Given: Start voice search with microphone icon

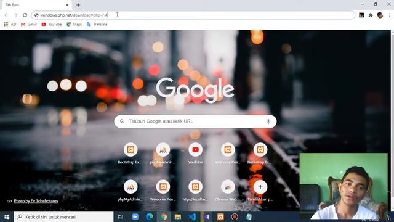Looking at the screenshot, I should click(x=268, y=121).
